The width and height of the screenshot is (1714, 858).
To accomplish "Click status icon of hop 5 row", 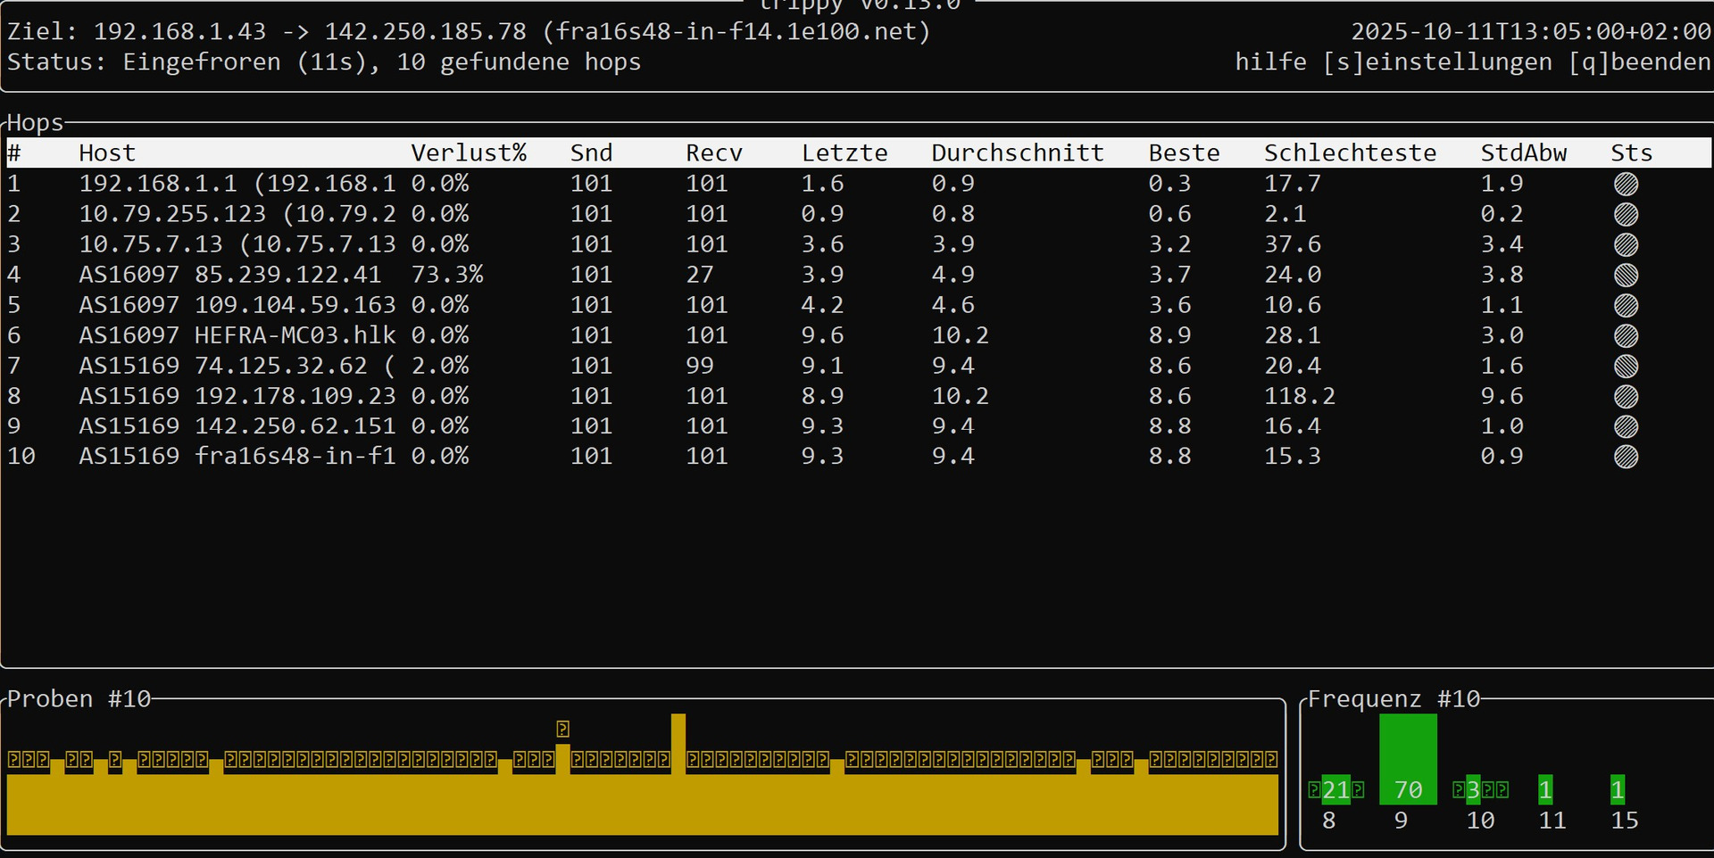I will coord(1626,305).
